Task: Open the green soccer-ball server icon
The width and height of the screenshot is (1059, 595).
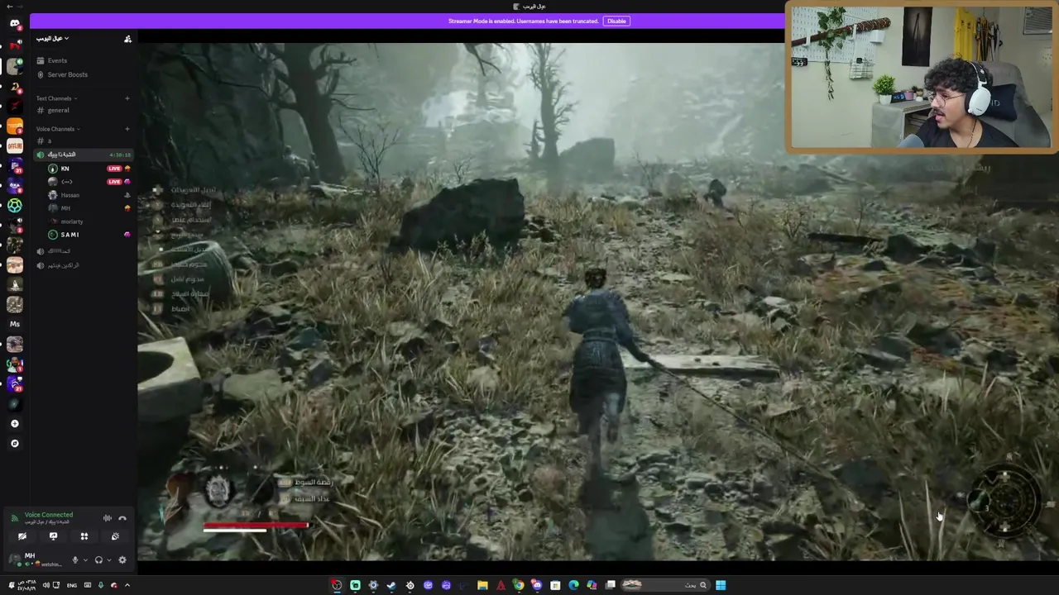Action: 14,205
